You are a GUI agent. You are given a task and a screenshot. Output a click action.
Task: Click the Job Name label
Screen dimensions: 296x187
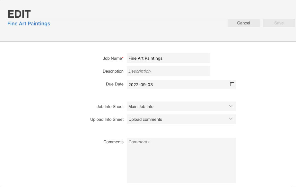coord(112,58)
